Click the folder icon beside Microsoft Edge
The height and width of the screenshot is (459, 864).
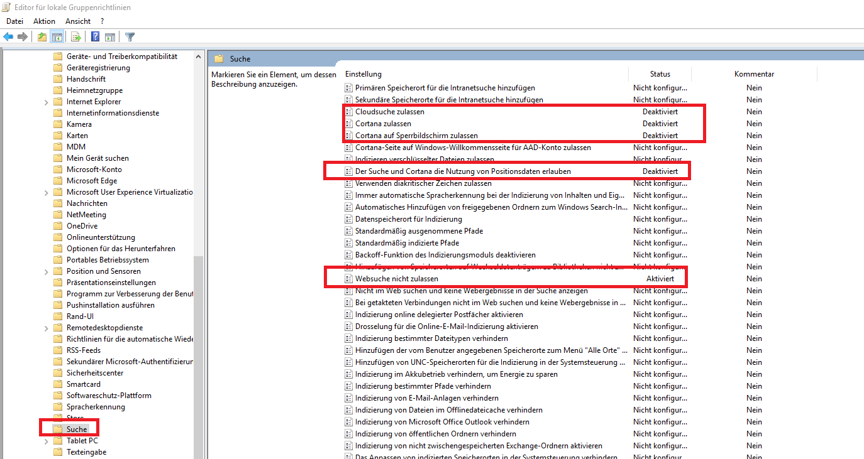(x=58, y=181)
